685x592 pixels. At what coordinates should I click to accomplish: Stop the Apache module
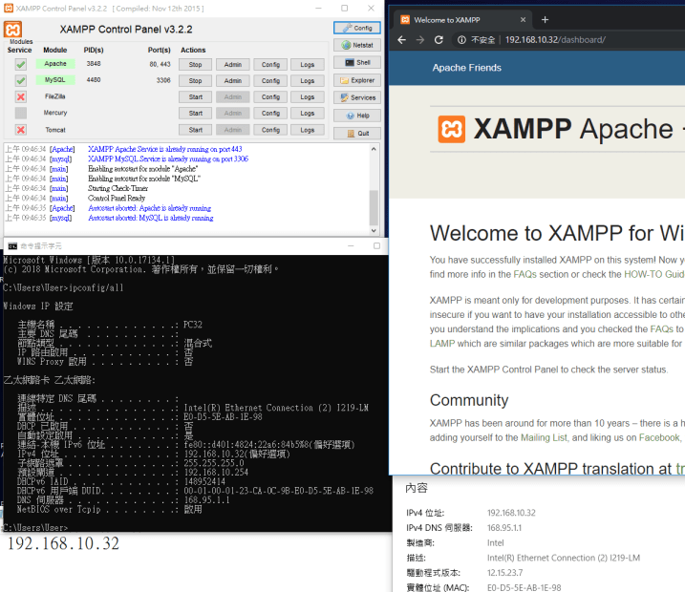(x=195, y=65)
